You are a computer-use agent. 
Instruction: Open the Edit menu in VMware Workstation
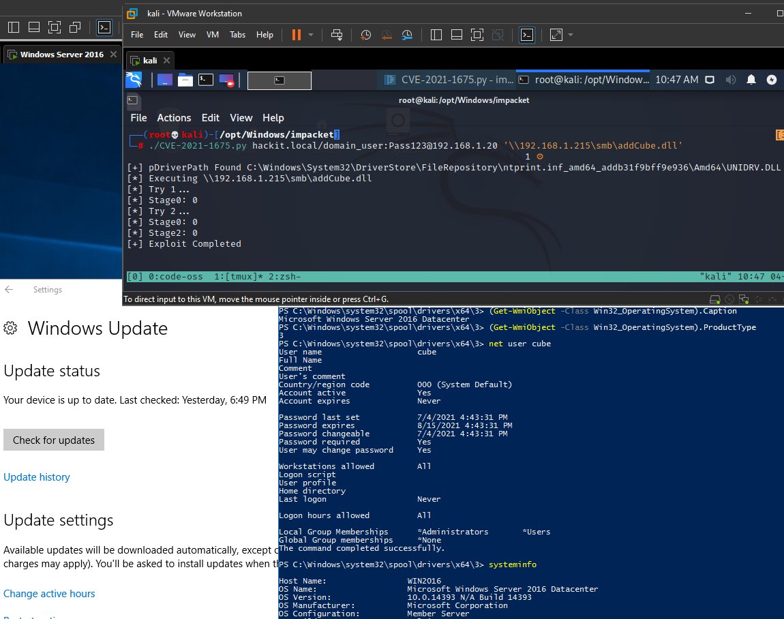[x=160, y=35]
